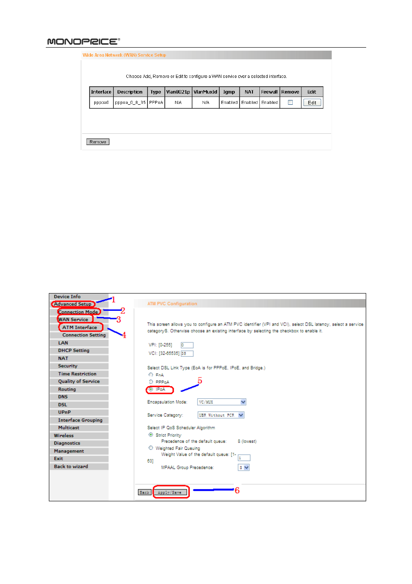The image size is (412, 584).
Task: Click the Back button
Action: click(144, 493)
